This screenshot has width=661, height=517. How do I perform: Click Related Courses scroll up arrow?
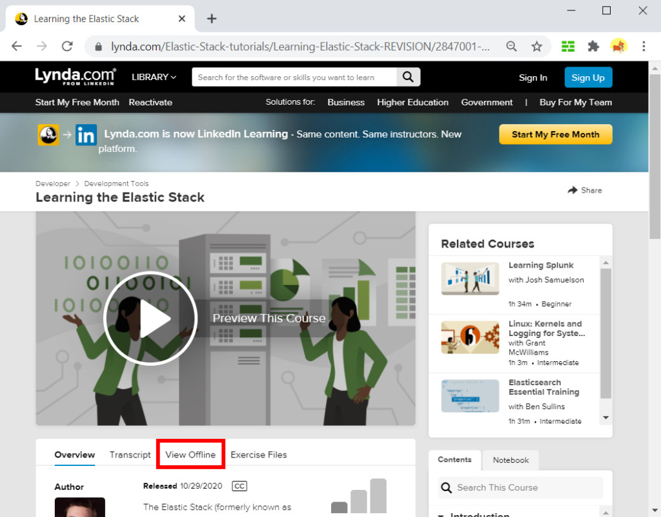coord(605,262)
